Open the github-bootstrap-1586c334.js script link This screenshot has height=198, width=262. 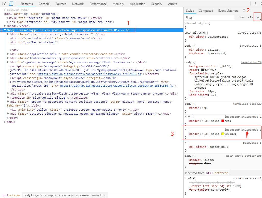(x=117, y=86)
